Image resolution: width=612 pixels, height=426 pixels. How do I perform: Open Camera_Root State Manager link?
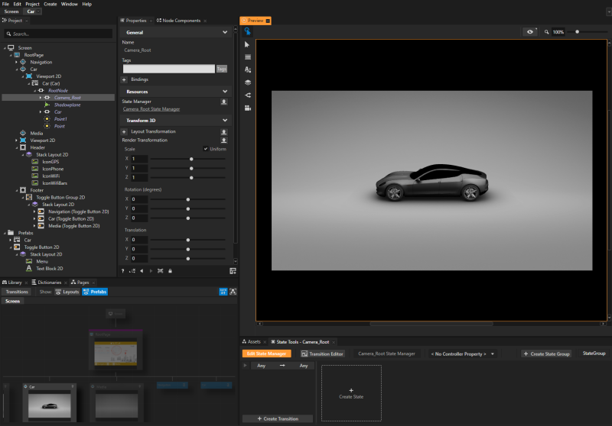(x=151, y=109)
